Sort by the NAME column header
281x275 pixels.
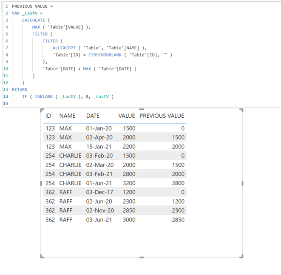pyautogui.click(x=68, y=116)
